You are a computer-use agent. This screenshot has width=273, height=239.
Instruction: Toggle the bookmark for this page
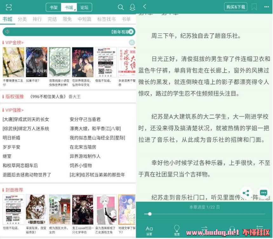254,7
